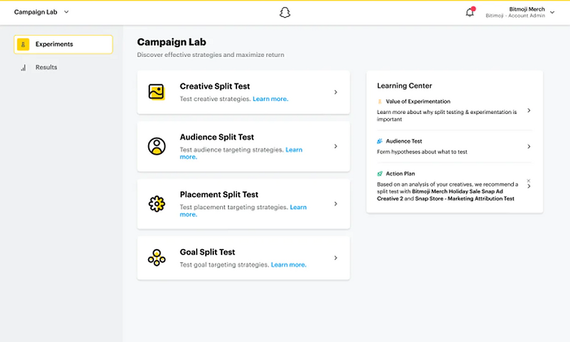Viewport: 570px width, 342px height.
Task: Open the Placement Split Test card chevron
Action: (x=336, y=204)
